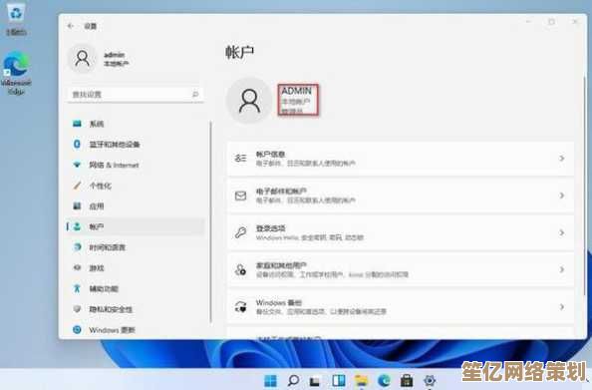
Task: Open 应用 (Apps) in sidebar
Action: 136,205
